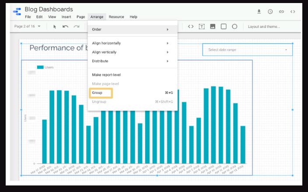This screenshot has width=308, height=192.
Task: Open the version history clock icon
Action: [270, 11]
